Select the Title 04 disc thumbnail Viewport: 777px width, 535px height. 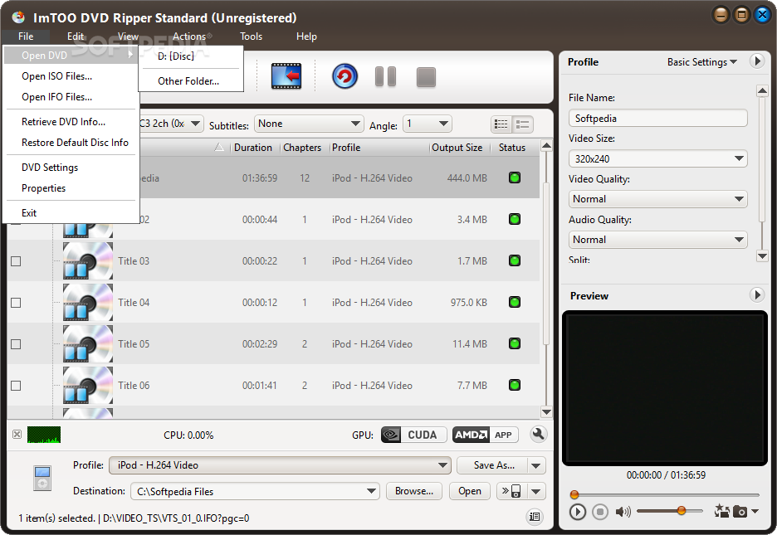click(x=88, y=303)
